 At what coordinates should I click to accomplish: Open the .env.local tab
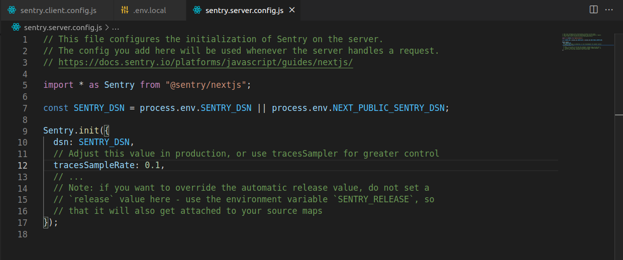coord(150,10)
